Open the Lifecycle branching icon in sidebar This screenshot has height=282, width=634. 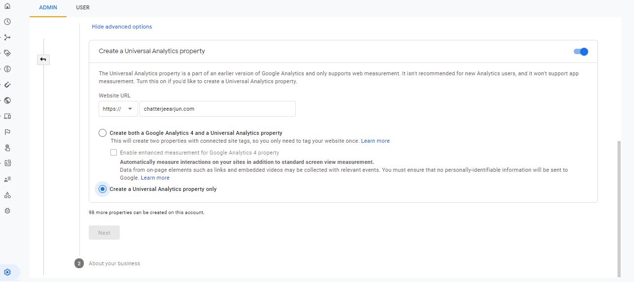[7, 37]
